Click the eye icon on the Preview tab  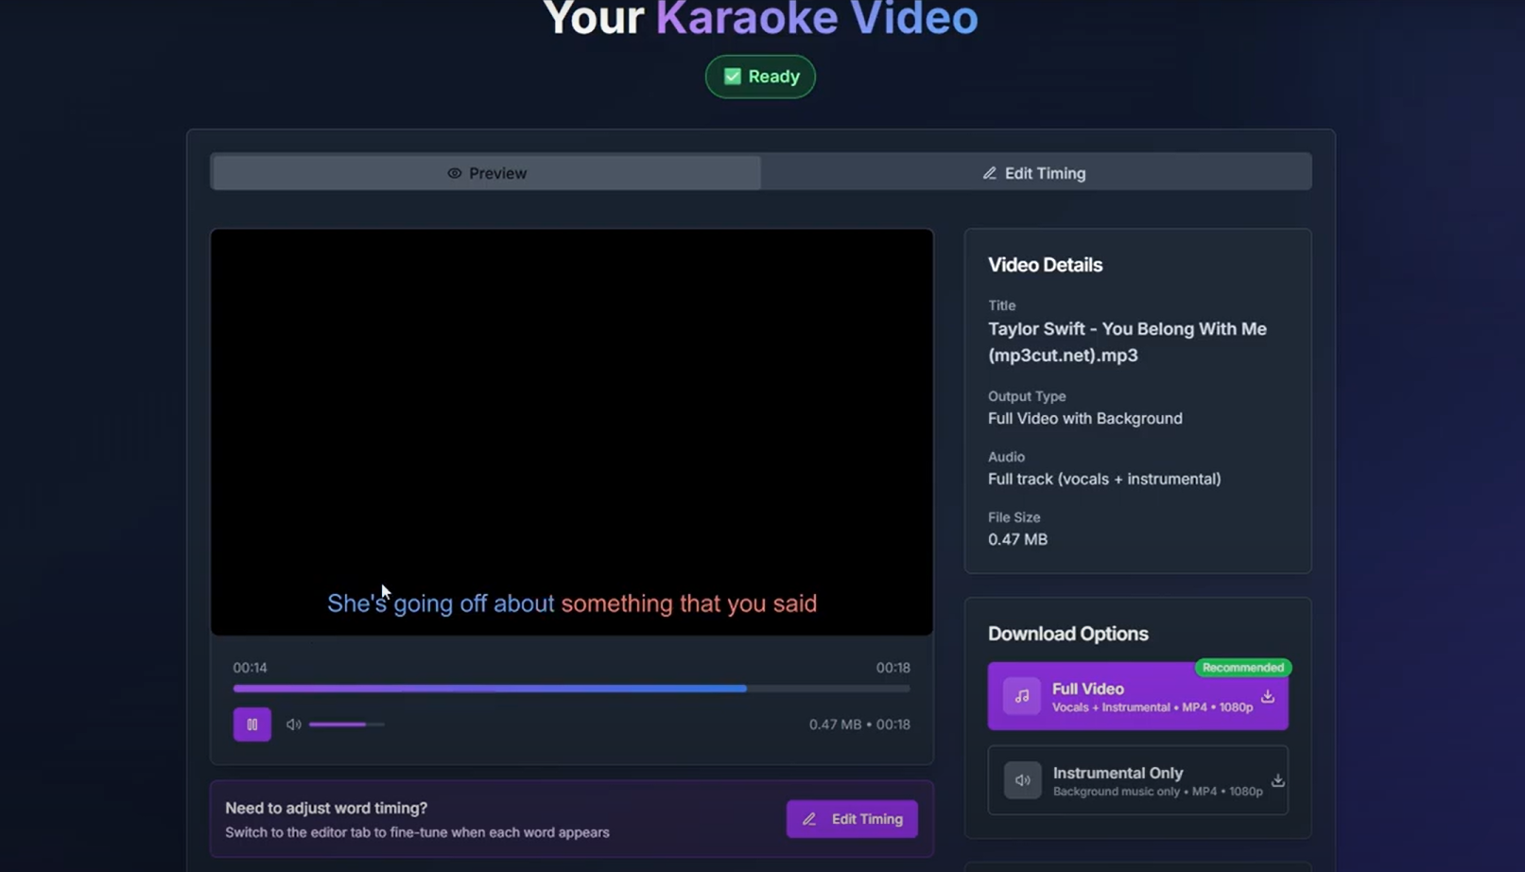pos(455,173)
